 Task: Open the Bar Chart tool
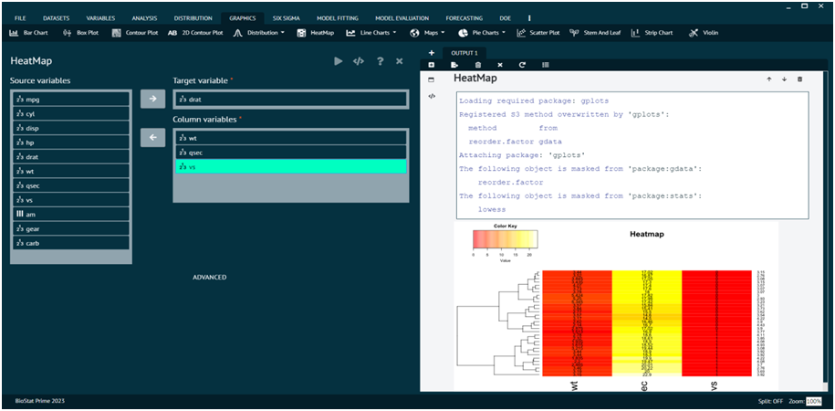[29, 33]
